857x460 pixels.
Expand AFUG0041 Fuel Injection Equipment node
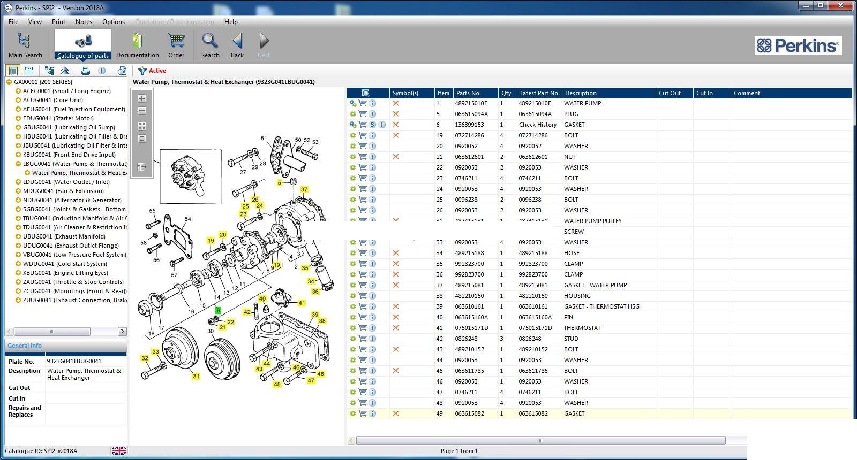(18, 109)
